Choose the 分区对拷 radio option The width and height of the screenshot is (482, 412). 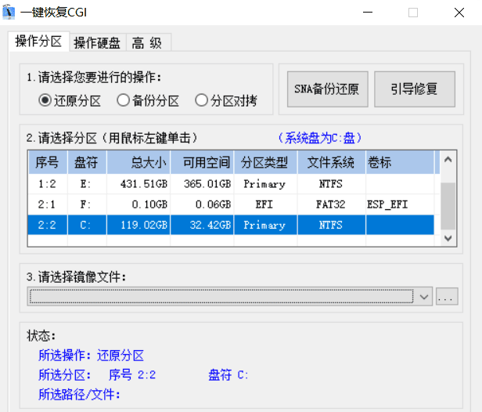click(226, 100)
